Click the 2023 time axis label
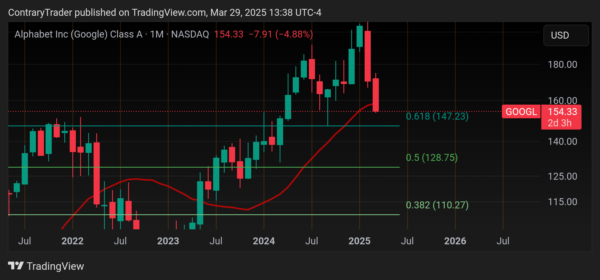 click(x=168, y=241)
